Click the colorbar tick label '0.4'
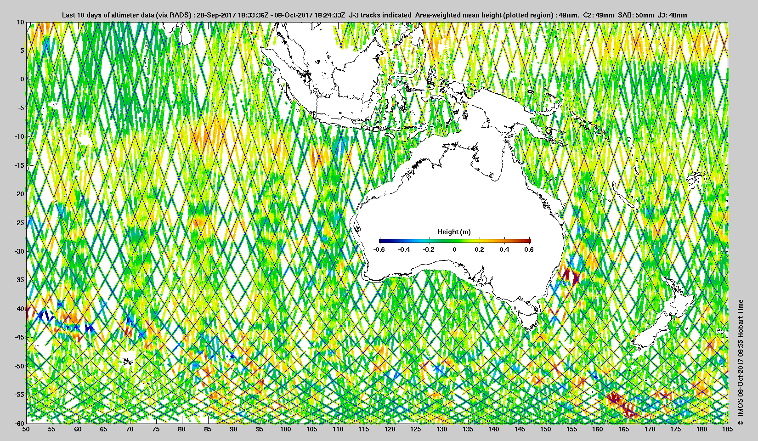The width and height of the screenshot is (758, 441). click(x=504, y=249)
